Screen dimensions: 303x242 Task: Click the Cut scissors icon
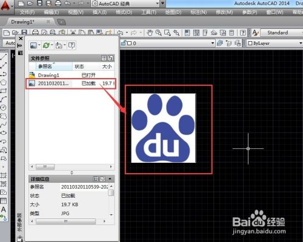73,33
